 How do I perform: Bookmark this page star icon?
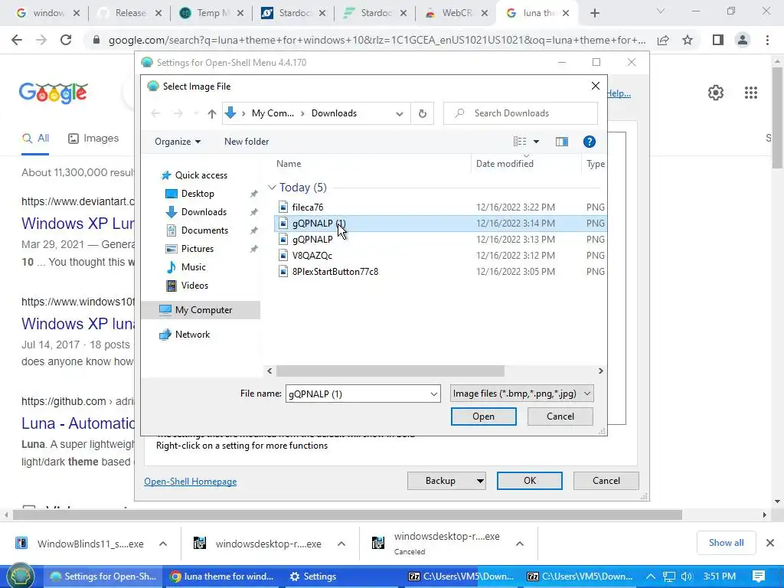688,40
